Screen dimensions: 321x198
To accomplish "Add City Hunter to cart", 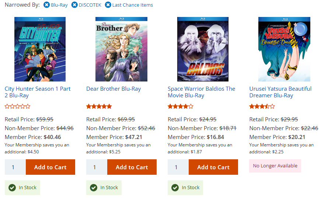I will click(x=50, y=167).
